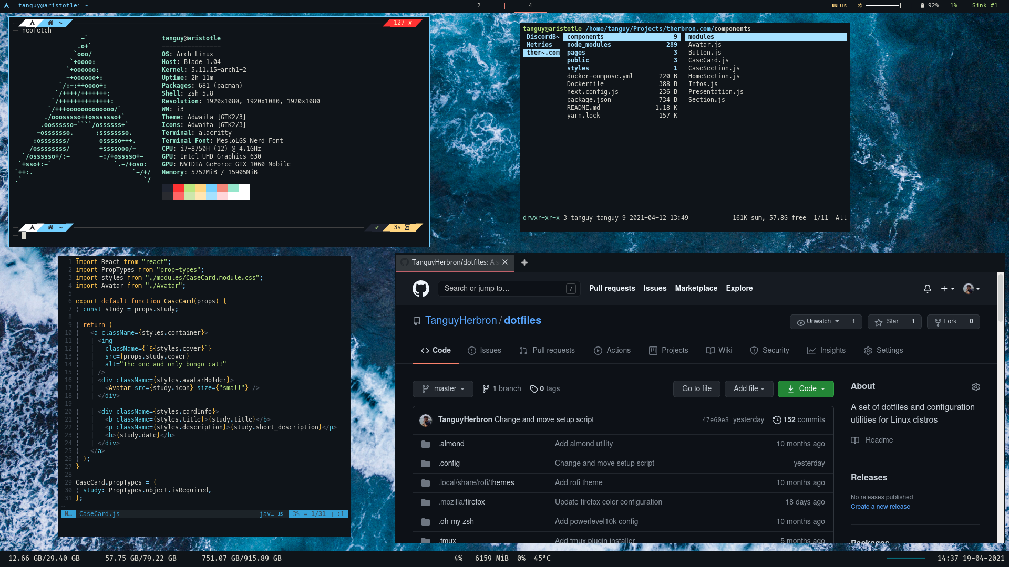The image size is (1009, 567).
Task: Click Marketplace in GitHub header
Action: click(696, 289)
